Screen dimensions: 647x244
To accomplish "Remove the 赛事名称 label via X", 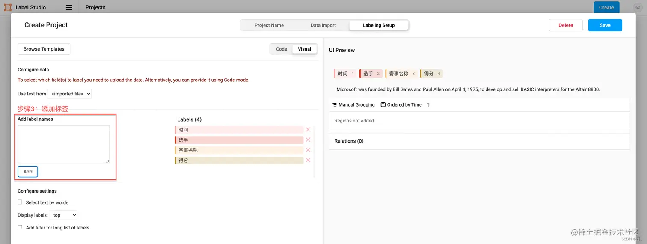I will click(x=308, y=150).
